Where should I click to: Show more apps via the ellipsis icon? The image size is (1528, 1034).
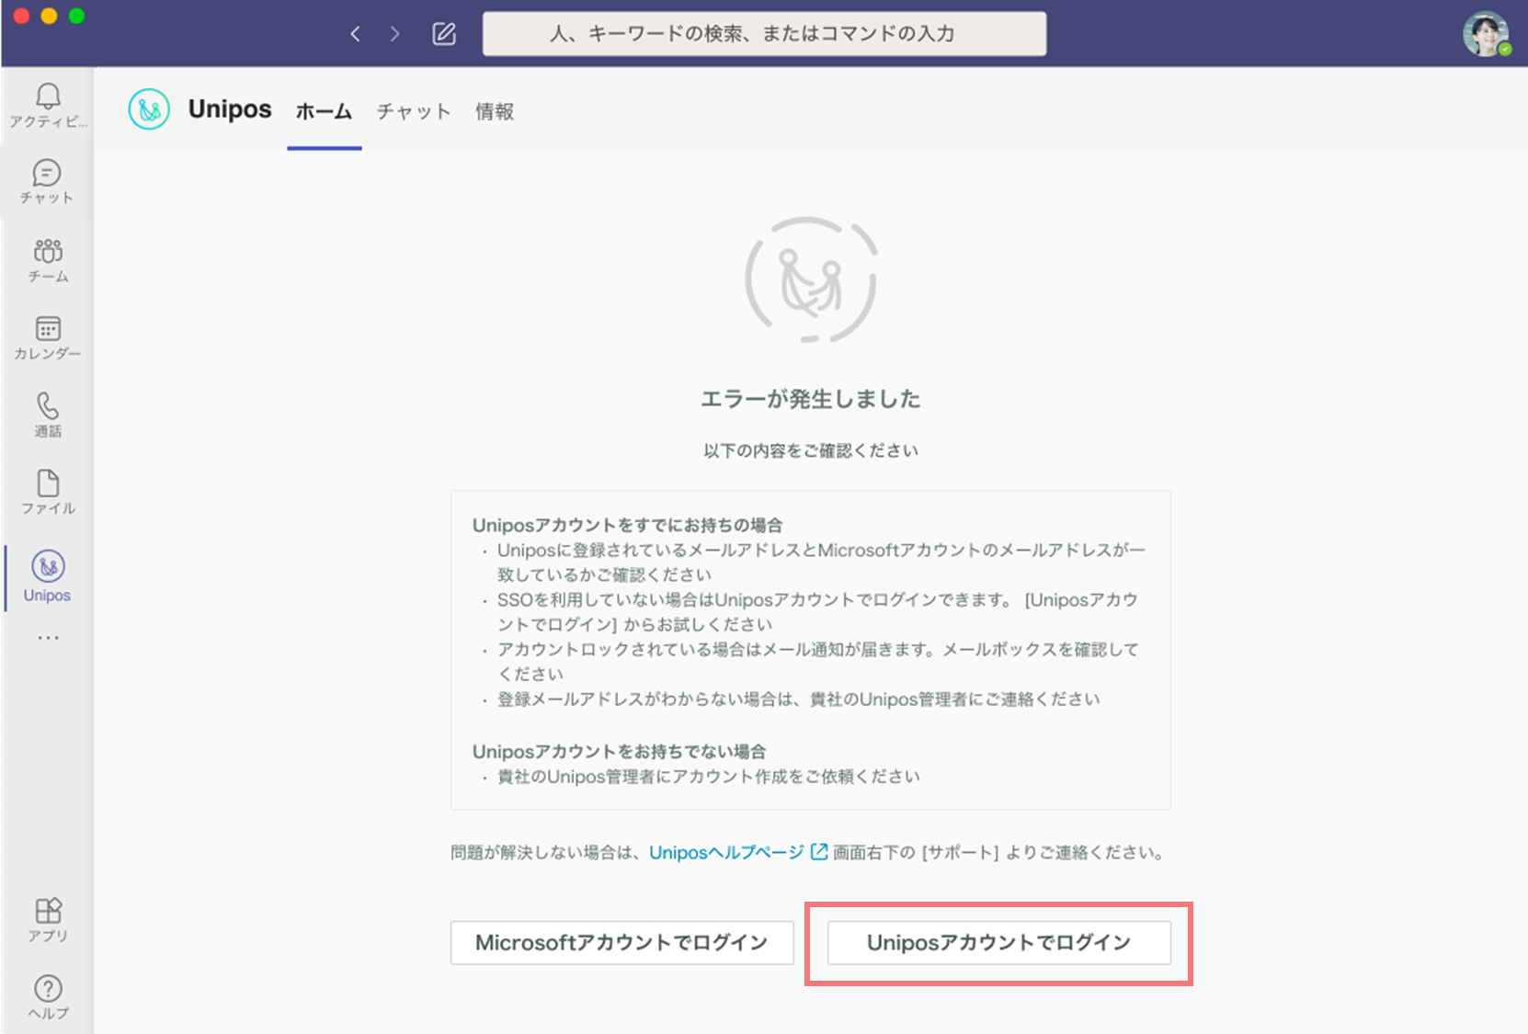[x=48, y=637]
